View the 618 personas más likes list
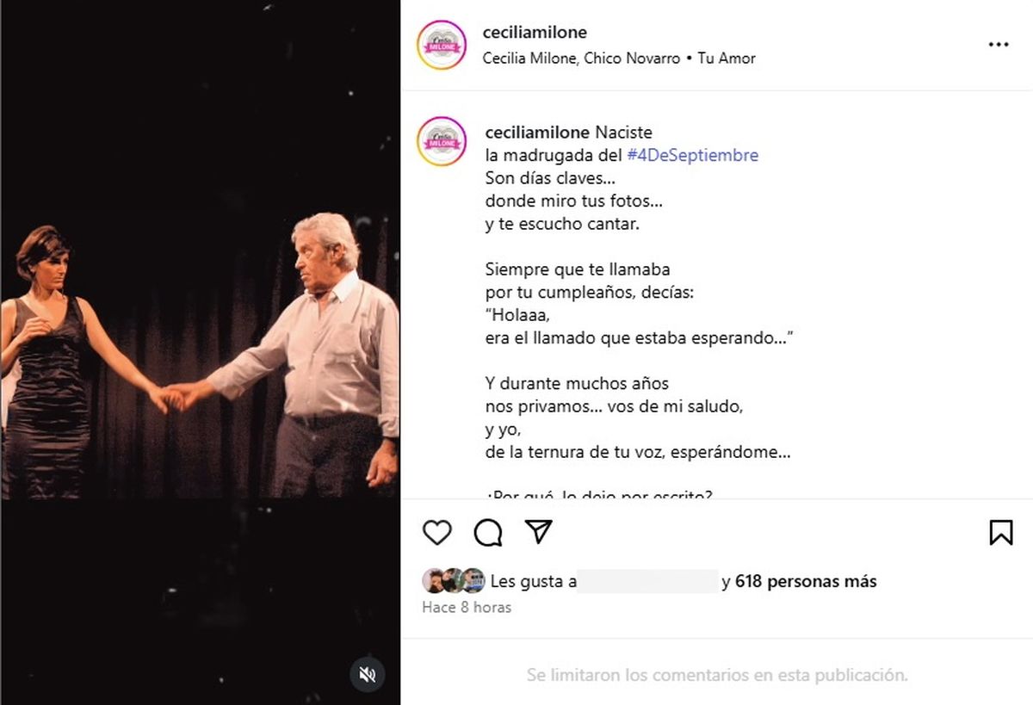This screenshot has height=705, width=1033. click(x=806, y=582)
